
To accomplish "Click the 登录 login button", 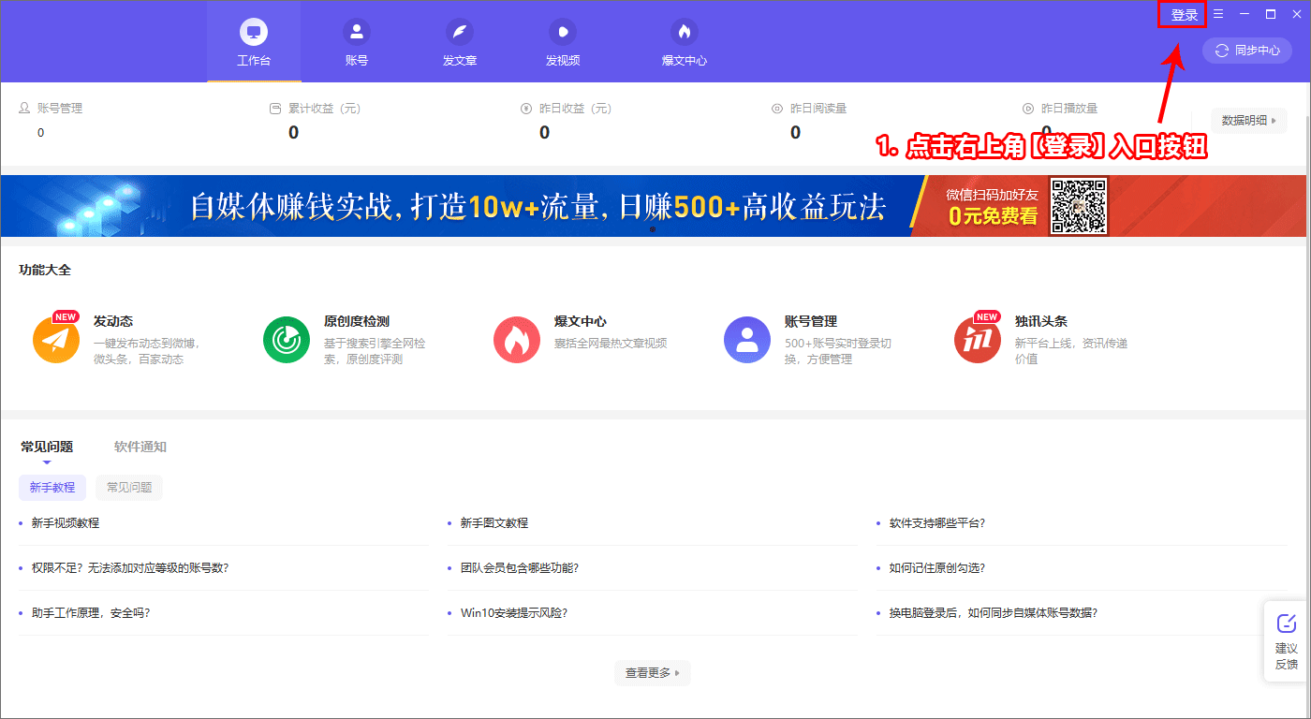I will (1182, 14).
